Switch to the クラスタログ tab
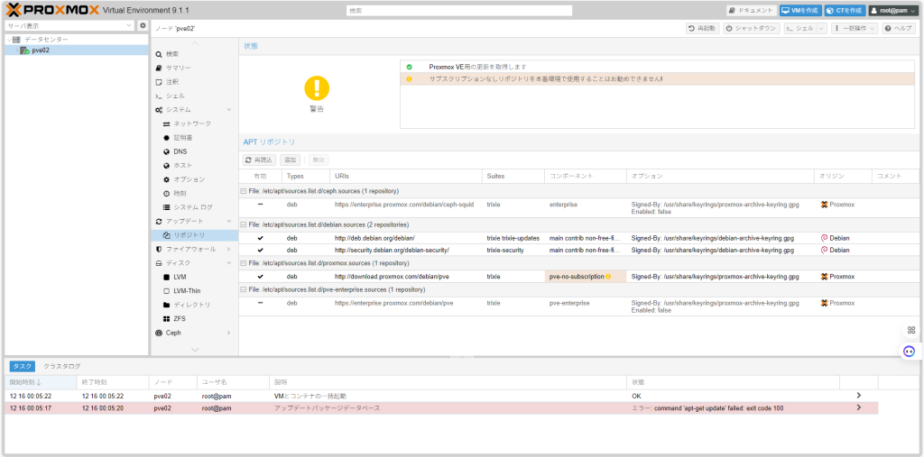Viewport: 924px width, 457px height. (x=62, y=366)
